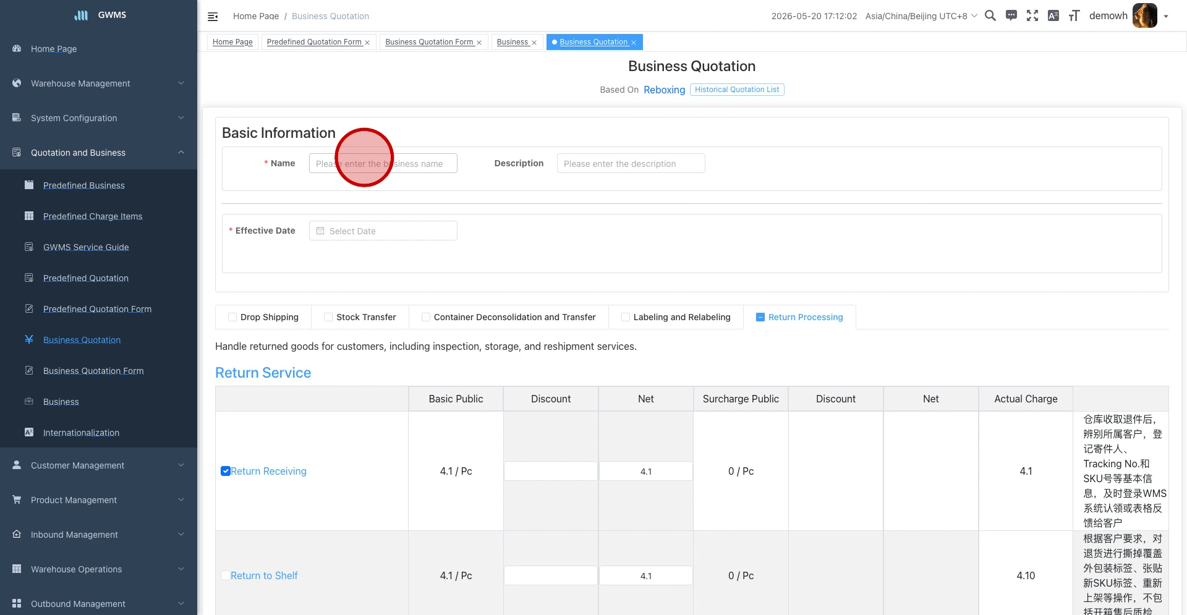The height and width of the screenshot is (615, 1187).
Task: Click the Inbound Management icon
Action: click(x=17, y=534)
